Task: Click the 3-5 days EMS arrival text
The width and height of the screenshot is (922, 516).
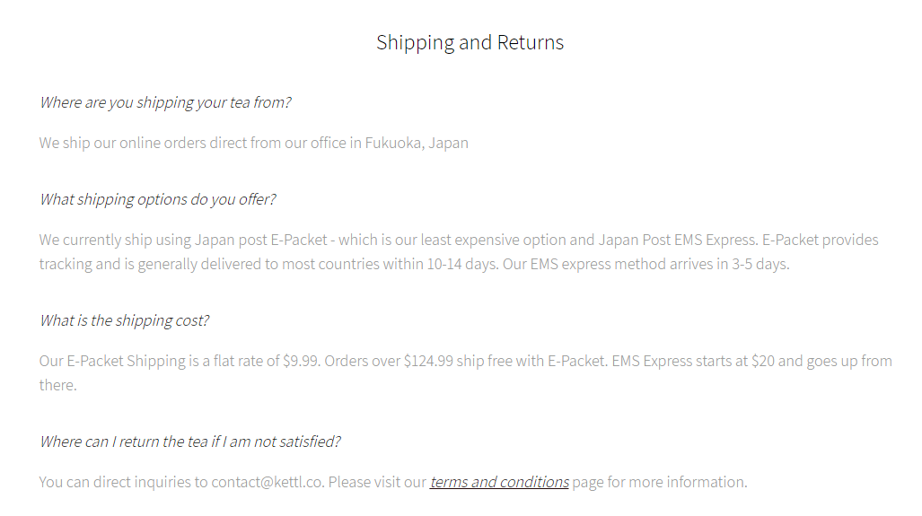Action: click(760, 264)
